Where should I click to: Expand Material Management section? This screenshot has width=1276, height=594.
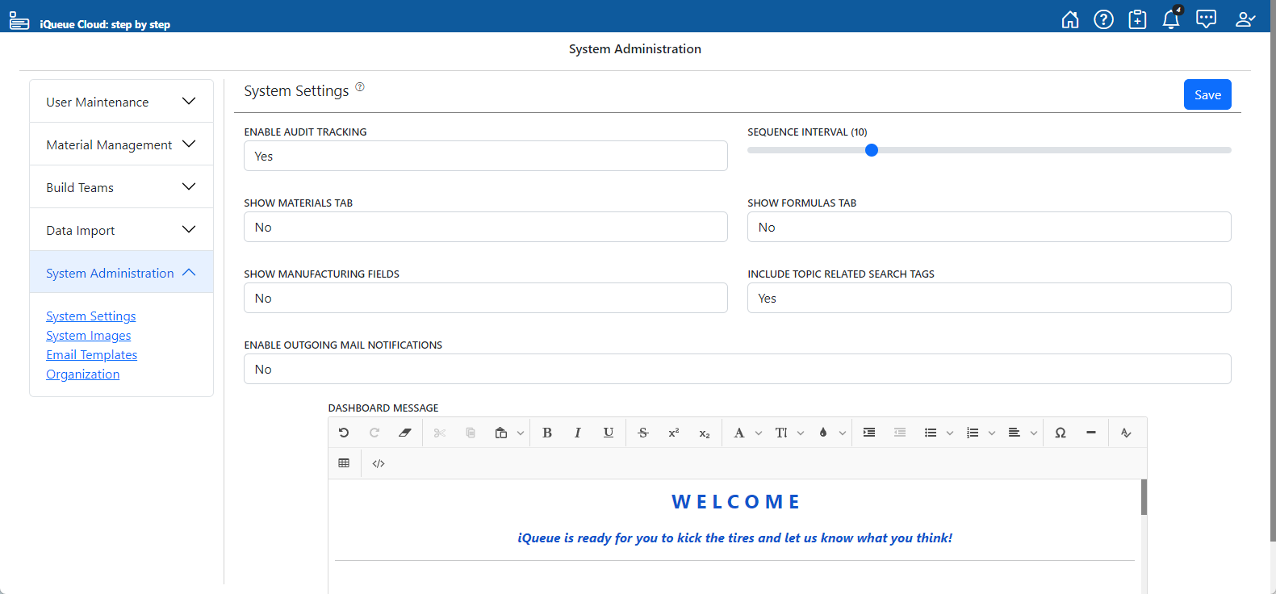(x=121, y=144)
